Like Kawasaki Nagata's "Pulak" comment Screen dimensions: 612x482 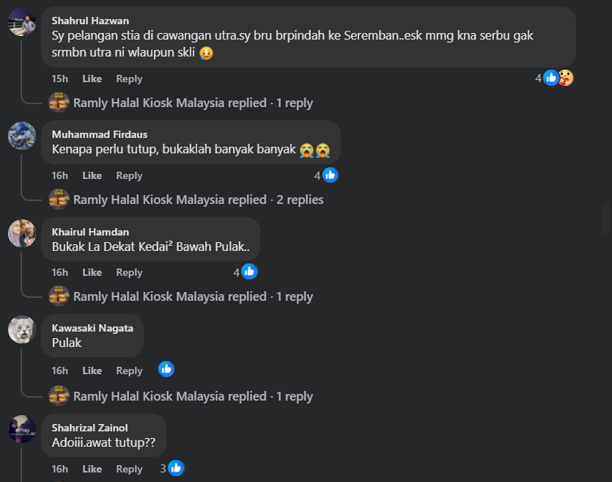(x=92, y=370)
